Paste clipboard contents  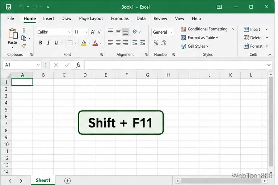click(12, 36)
